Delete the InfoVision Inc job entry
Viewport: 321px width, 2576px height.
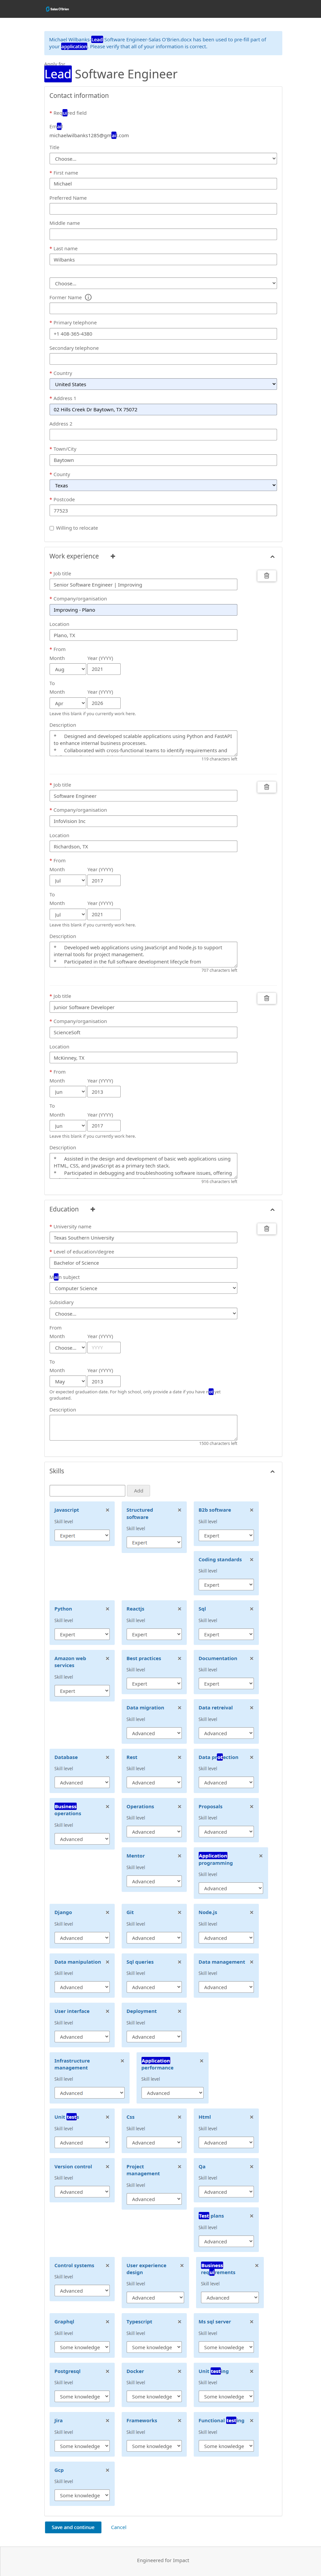point(266,787)
